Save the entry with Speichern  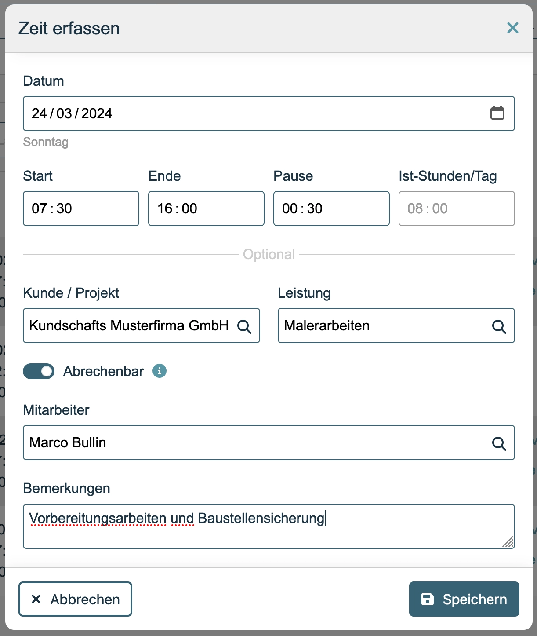pyautogui.click(x=464, y=599)
